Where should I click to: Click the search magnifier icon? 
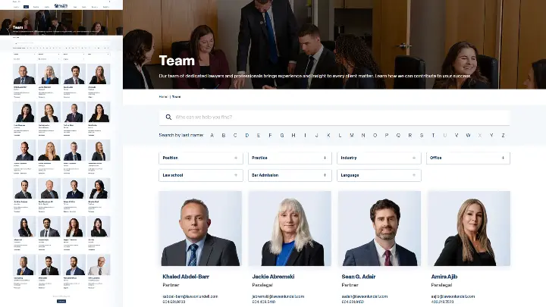[168, 117]
